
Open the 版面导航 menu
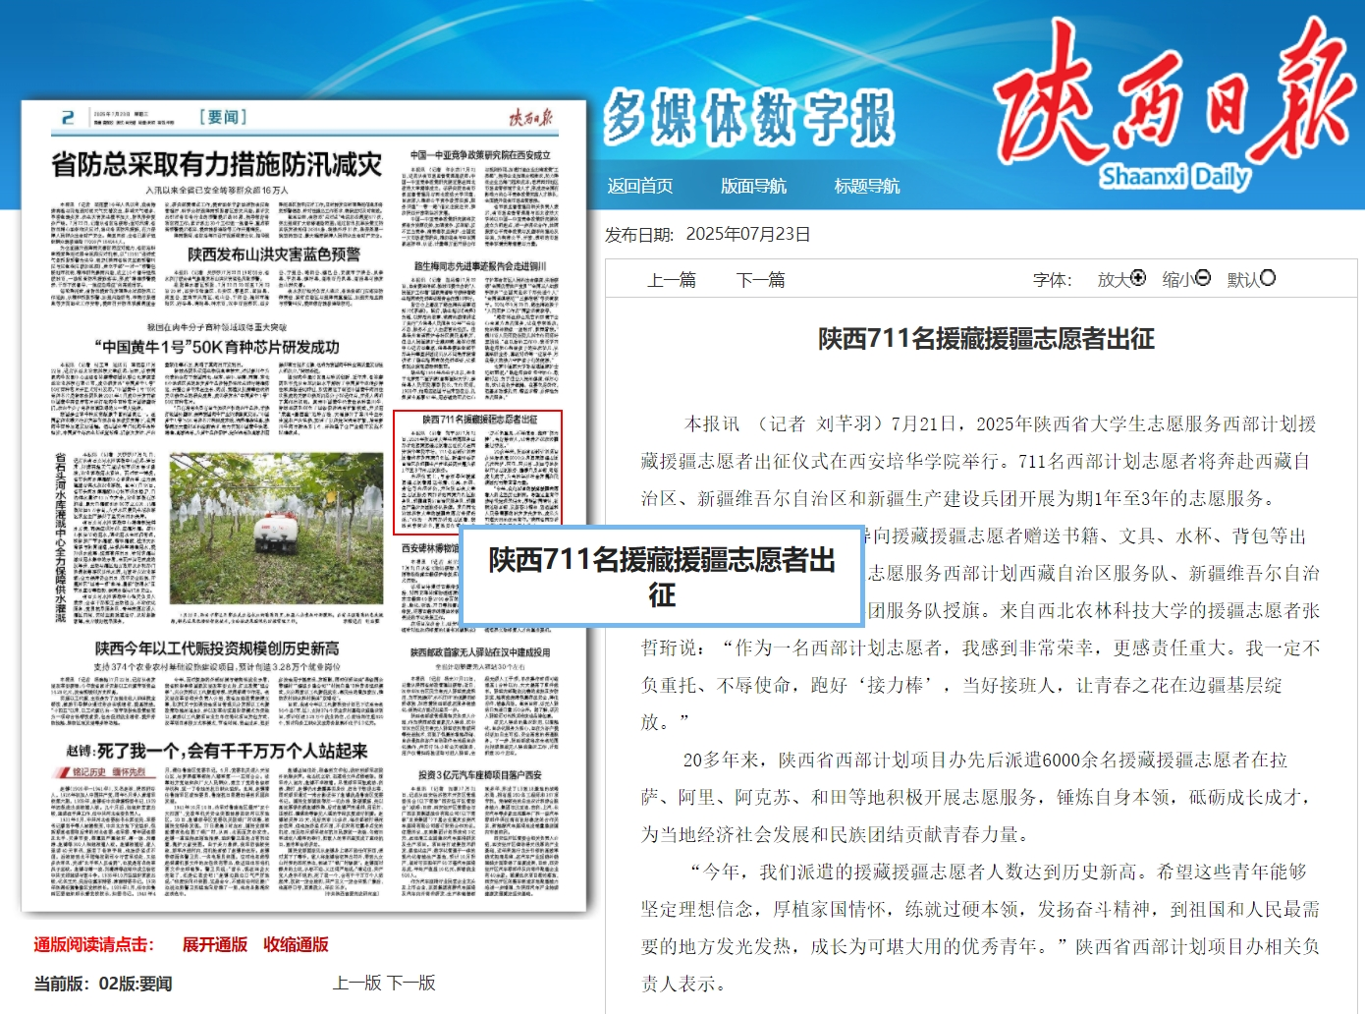point(753,186)
